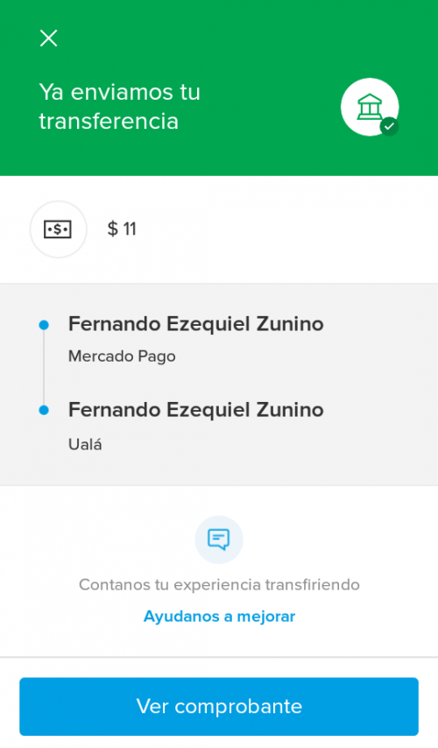Click the white circle around the bank icon
Image resolution: width=438 pixels, height=748 pixels.
pyautogui.click(x=370, y=108)
